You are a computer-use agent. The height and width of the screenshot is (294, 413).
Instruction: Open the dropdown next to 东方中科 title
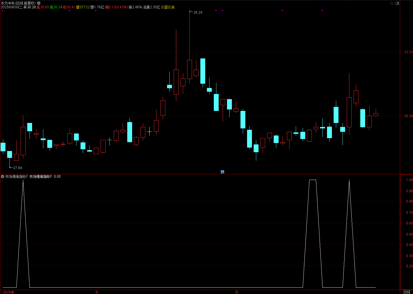(x=39, y=3)
